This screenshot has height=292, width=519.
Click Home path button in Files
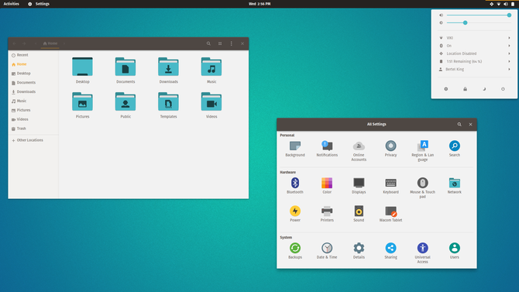click(x=50, y=43)
